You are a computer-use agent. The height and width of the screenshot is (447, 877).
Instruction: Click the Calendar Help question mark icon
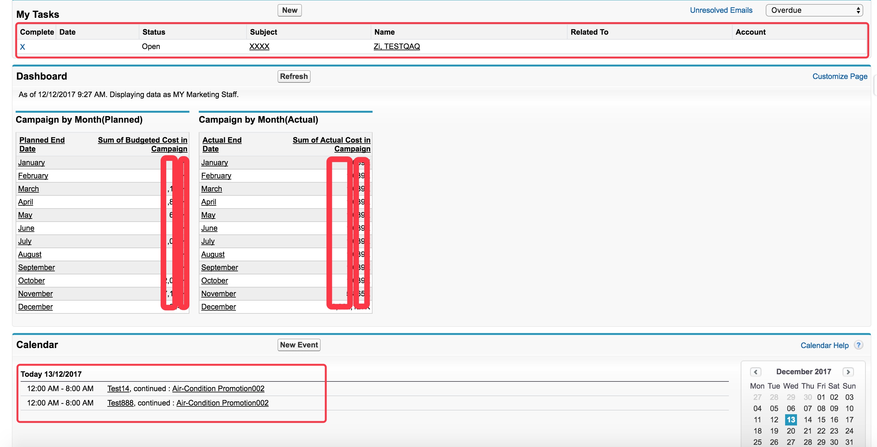point(858,345)
